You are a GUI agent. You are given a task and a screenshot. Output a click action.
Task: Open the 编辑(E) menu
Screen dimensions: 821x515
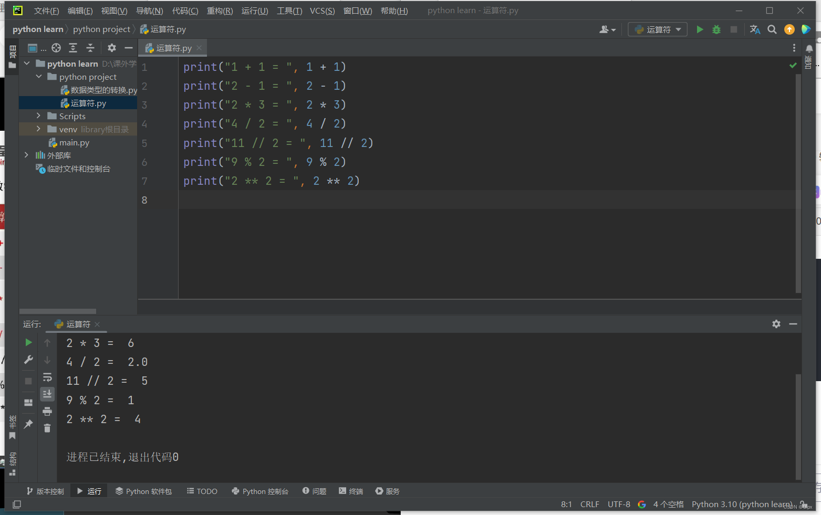(80, 10)
